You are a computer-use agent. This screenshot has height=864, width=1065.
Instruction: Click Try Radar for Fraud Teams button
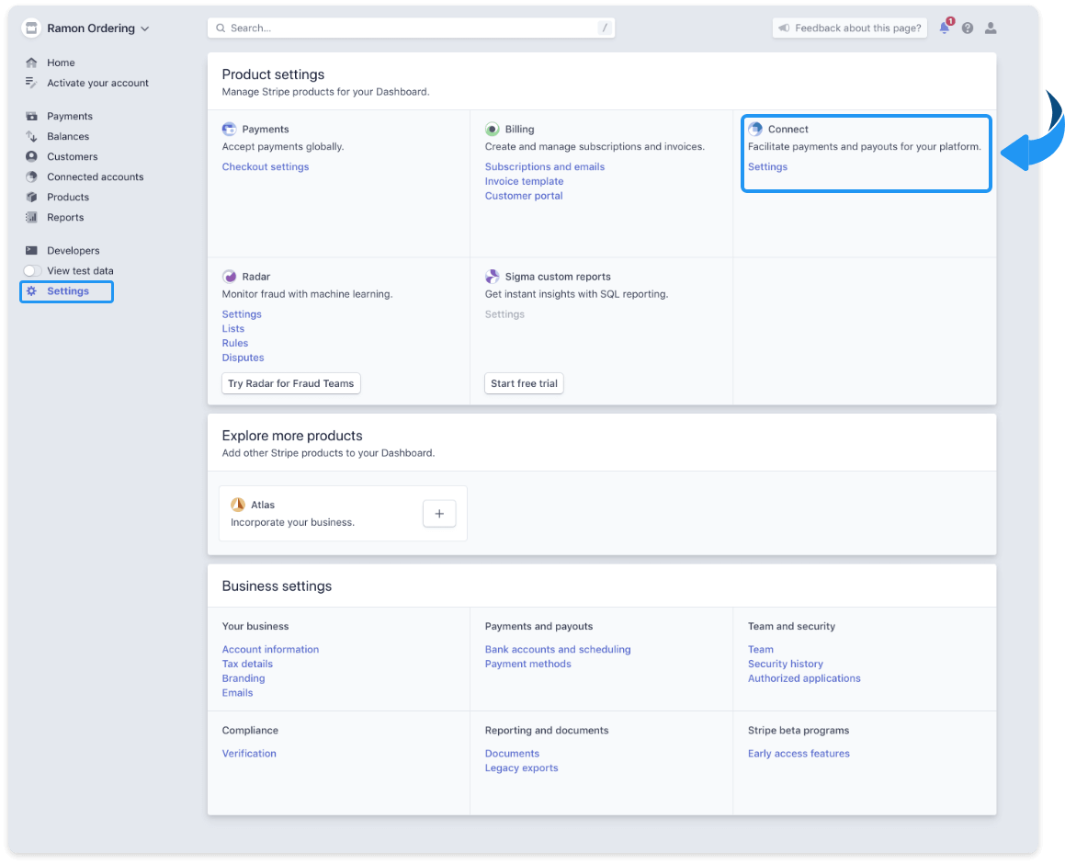click(x=290, y=383)
